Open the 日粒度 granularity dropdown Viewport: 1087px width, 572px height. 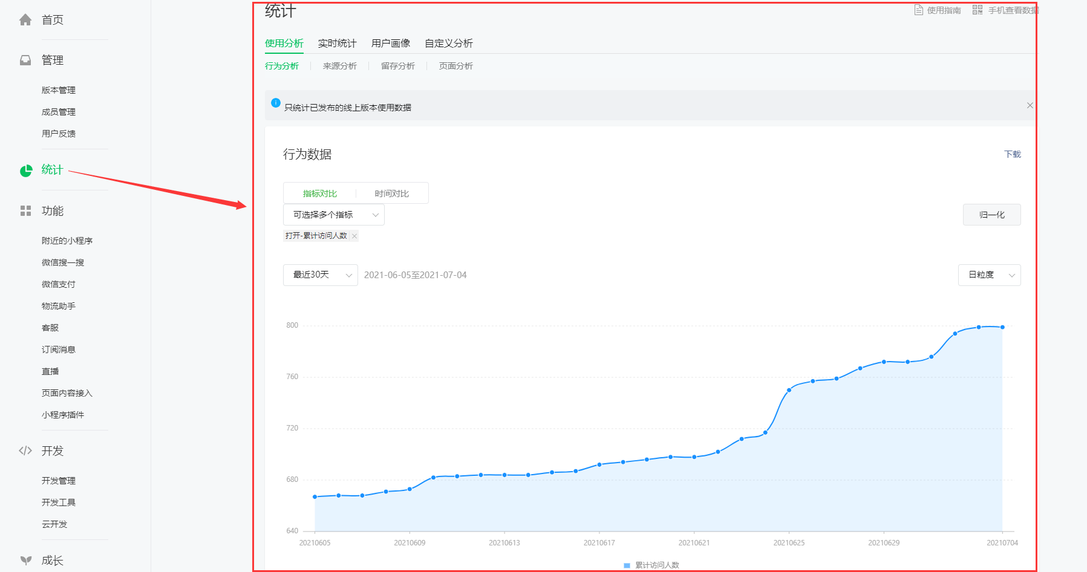[990, 275]
